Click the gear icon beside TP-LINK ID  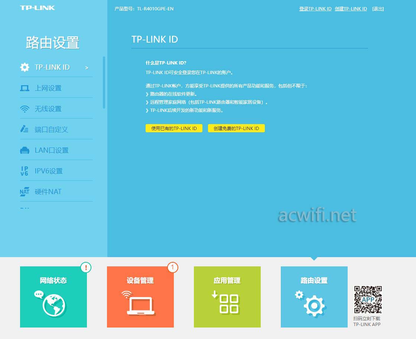coord(25,67)
